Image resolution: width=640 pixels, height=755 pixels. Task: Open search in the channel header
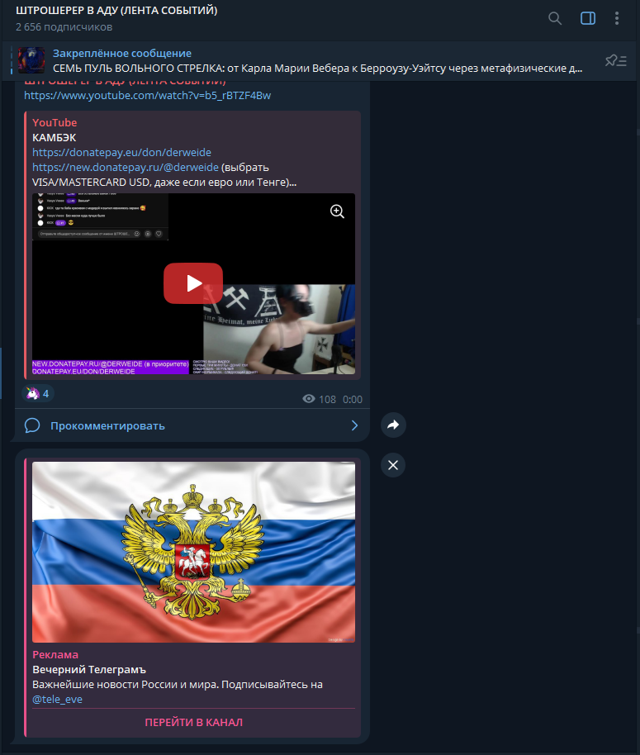(x=555, y=18)
